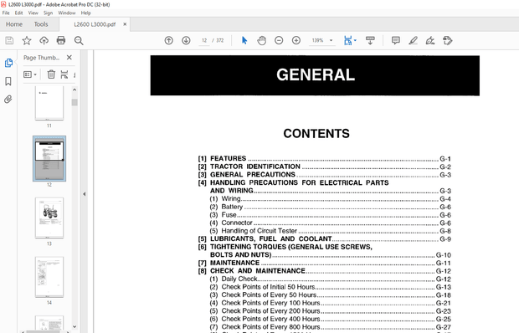519x333 pixels.
Task: Close the L2600 L3000.pdf tab
Action: 125,24
